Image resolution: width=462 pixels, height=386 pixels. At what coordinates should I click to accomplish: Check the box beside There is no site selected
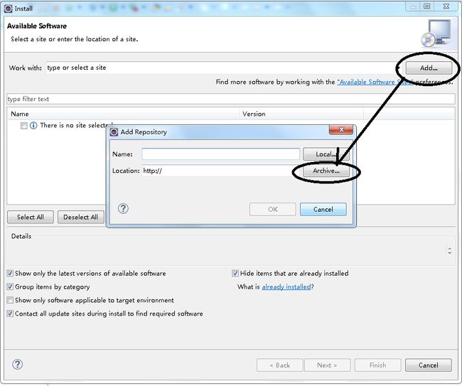tap(24, 126)
